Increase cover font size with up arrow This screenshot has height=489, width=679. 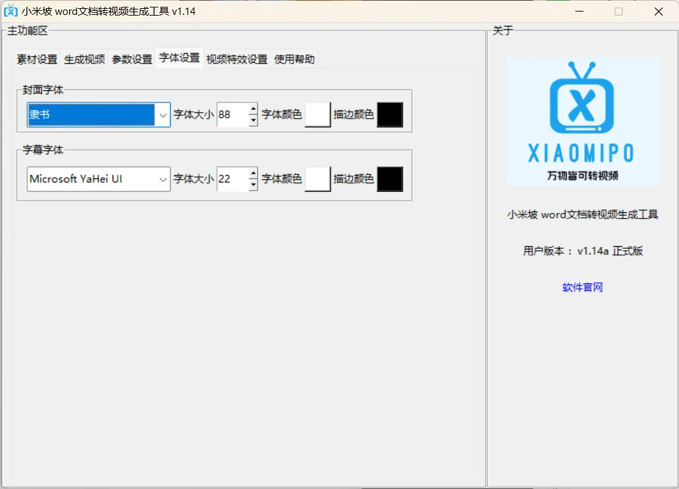point(253,110)
